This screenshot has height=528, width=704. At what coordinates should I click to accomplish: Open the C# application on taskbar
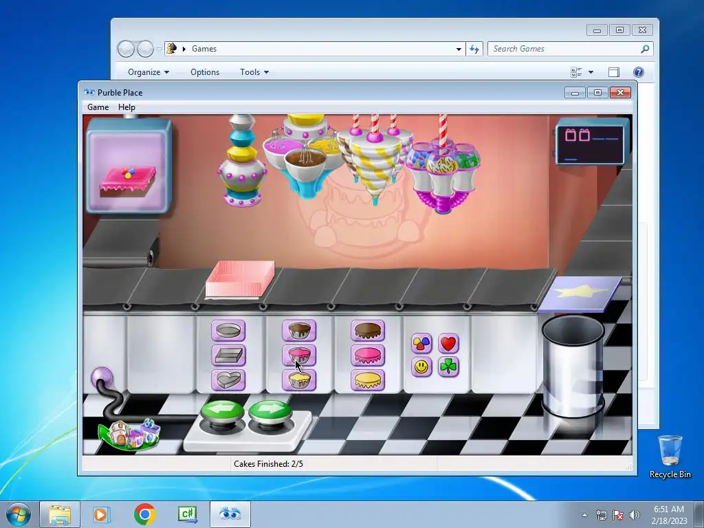click(188, 514)
